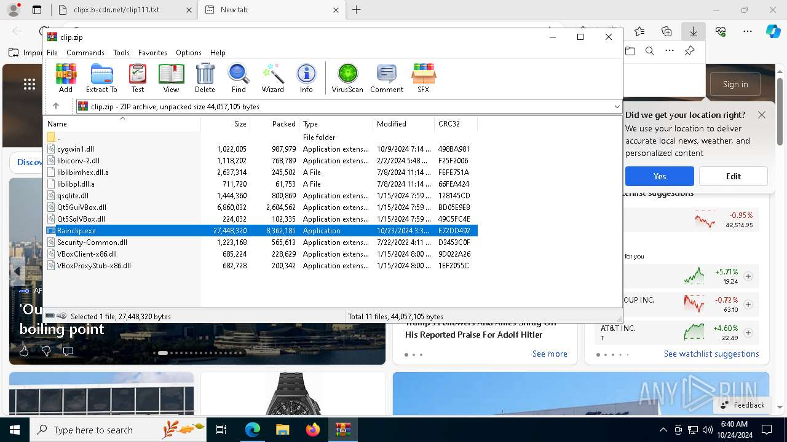Click the volume icon in system tray
787x442 pixels.
click(x=708, y=430)
